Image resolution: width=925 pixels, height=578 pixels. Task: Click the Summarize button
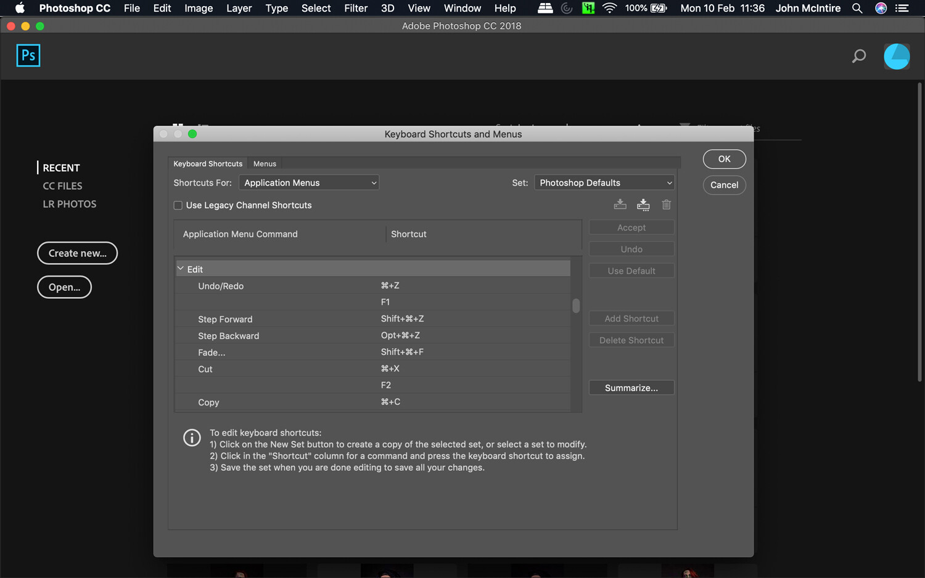[631, 388]
